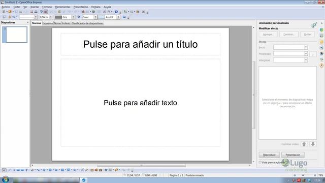Switch to the Notas view tab
325x183 pixels.
[57, 23]
